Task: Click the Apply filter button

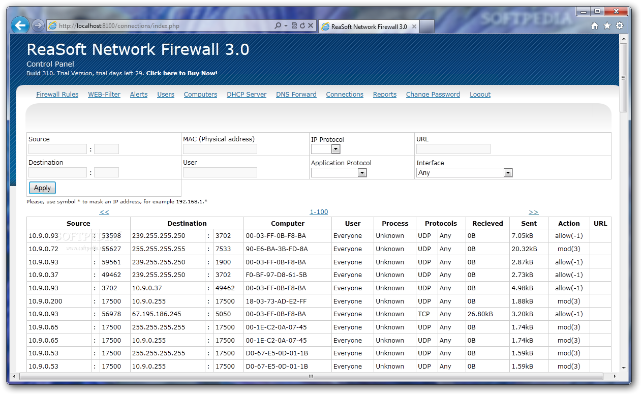Action: coord(42,188)
